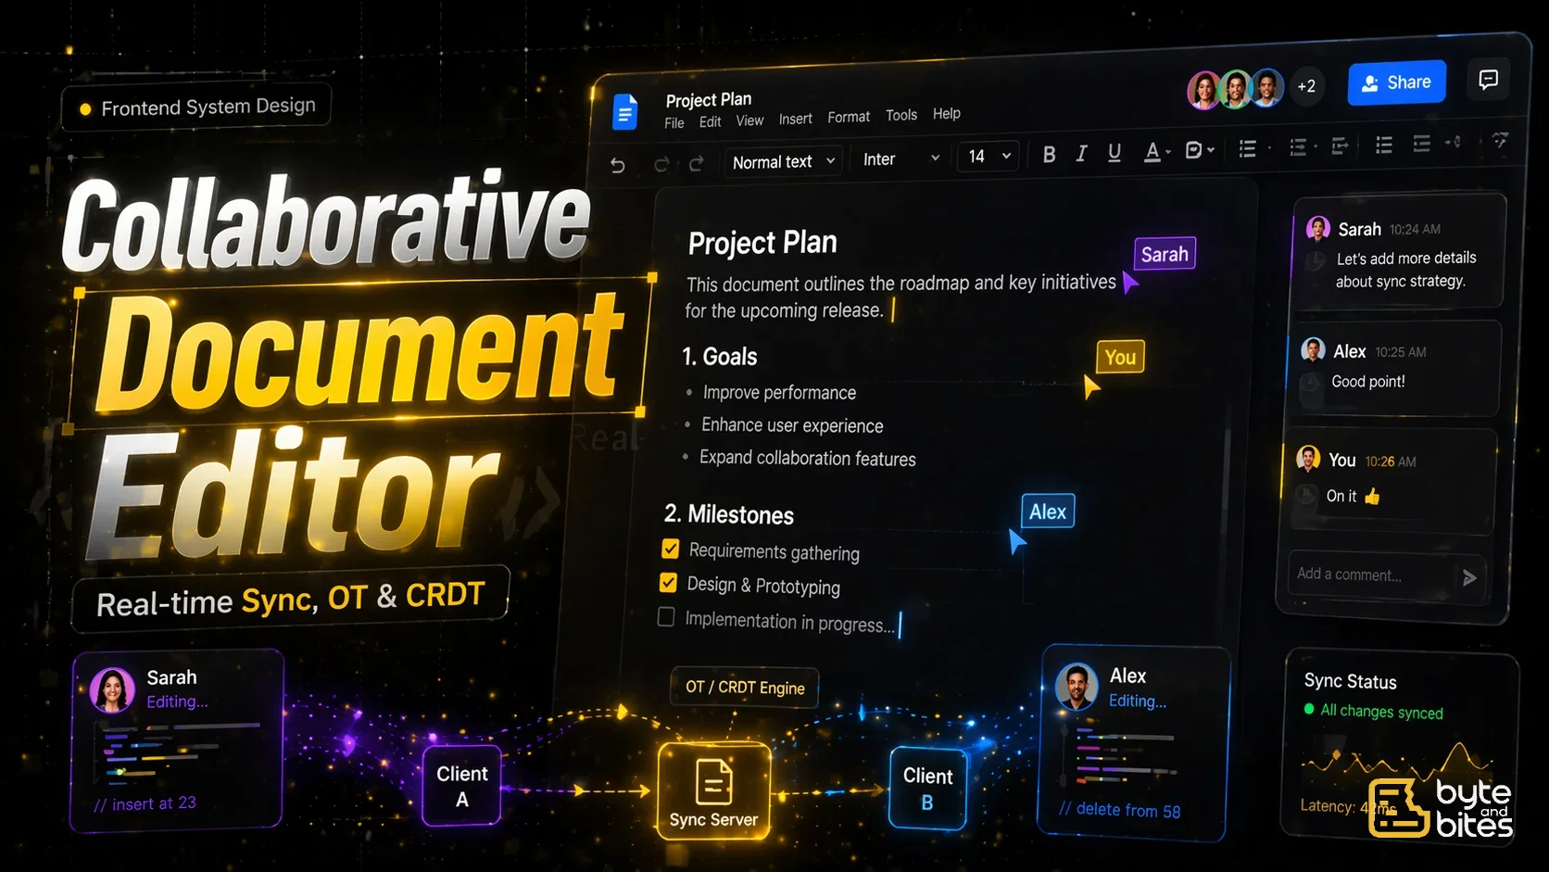This screenshot has width=1549, height=872.
Task: Click the highlight marker icon beside text color
Action: [1194, 150]
